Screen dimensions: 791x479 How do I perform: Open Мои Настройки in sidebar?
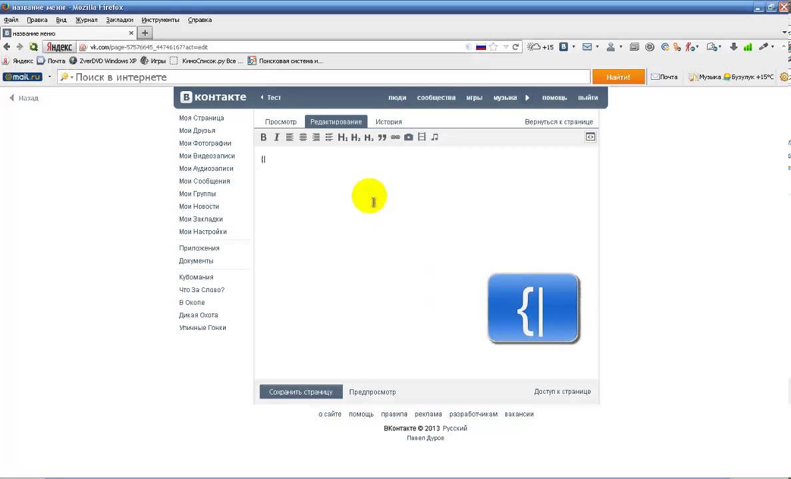tap(203, 232)
